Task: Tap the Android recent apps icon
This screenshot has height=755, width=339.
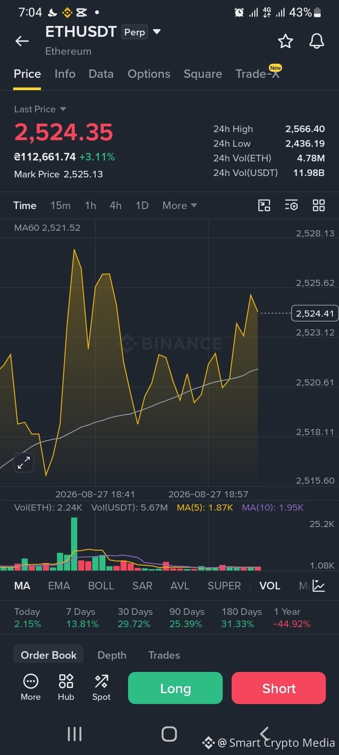Action: click(74, 734)
